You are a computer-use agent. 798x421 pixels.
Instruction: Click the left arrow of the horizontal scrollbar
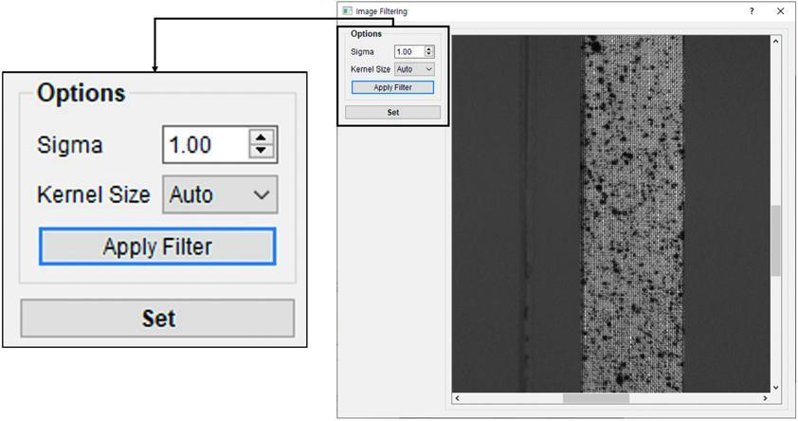pos(458,398)
